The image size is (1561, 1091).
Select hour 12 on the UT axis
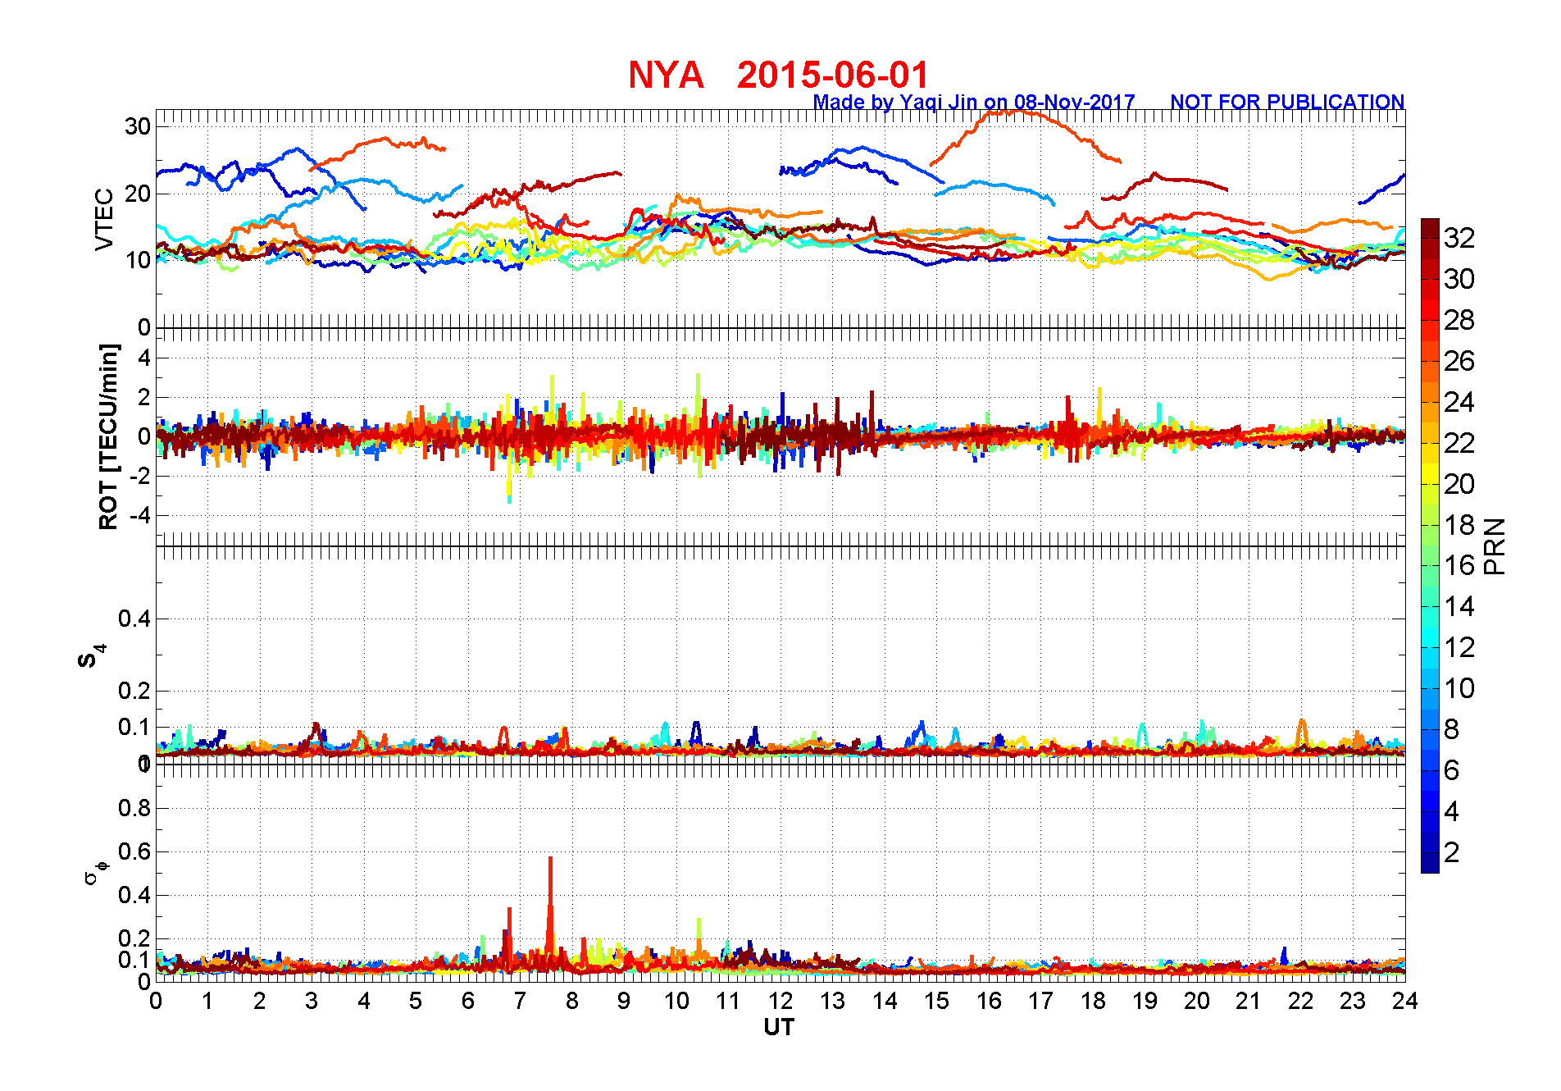click(x=780, y=1001)
